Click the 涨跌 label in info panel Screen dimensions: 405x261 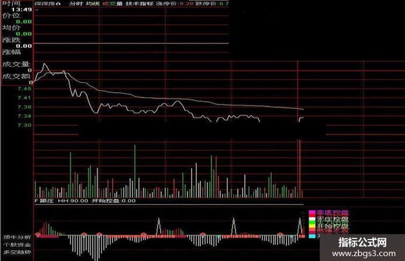pos(11,40)
